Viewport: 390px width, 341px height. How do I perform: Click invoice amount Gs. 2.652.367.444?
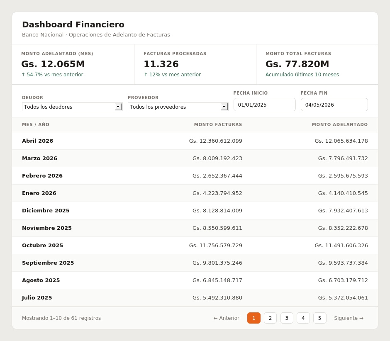point(217,175)
